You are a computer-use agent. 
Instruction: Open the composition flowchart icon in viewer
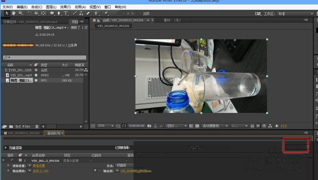pos(270,126)
